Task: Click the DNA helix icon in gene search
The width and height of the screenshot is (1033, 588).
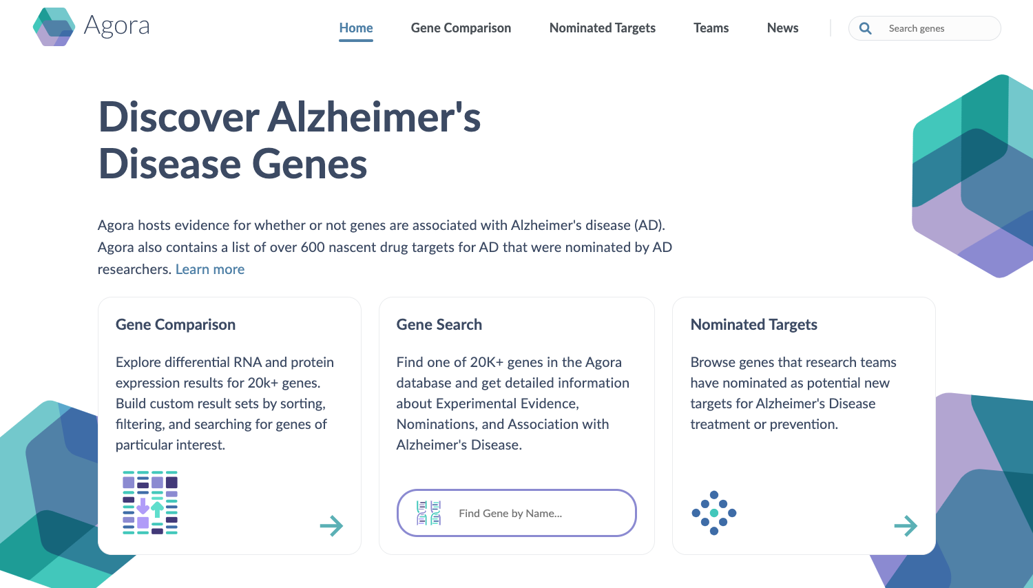Action: 428,513
